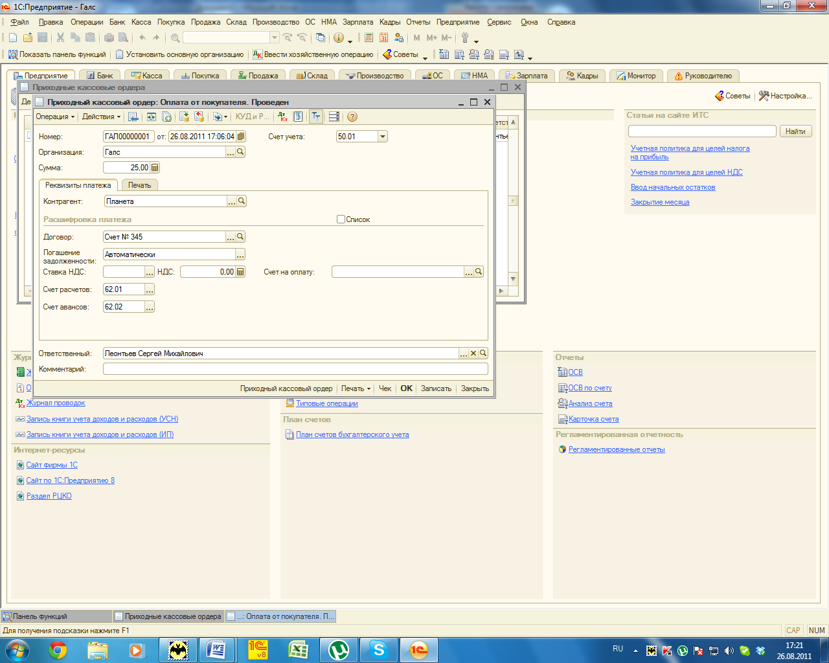
Task: Open the Печать dropdown at the bottom of the form
Action: tap(356, 388)
